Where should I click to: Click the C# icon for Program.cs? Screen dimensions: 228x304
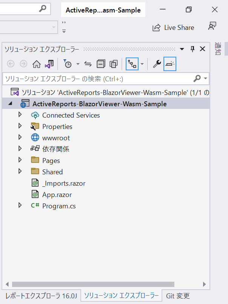(35, 205)
